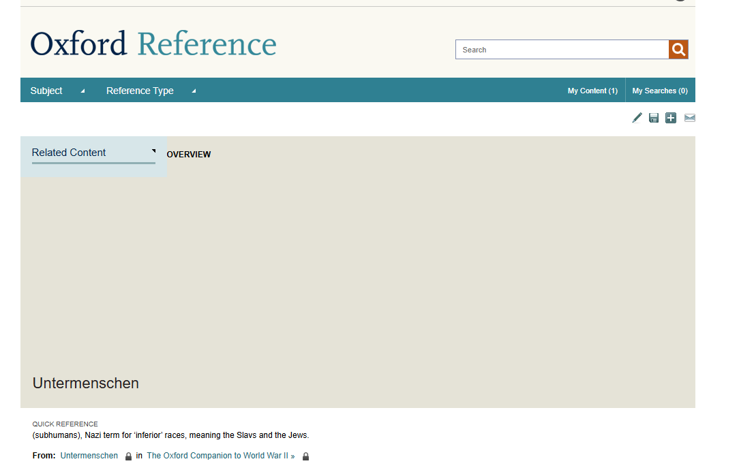Screen dimensions: 754x470
Task: Click the lock icon after Untermenschen link
Action: tap(128, 456)
